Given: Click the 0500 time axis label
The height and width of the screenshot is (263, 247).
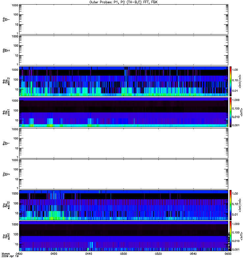Looking at the screenshot, I should click(x=123, y=253).
